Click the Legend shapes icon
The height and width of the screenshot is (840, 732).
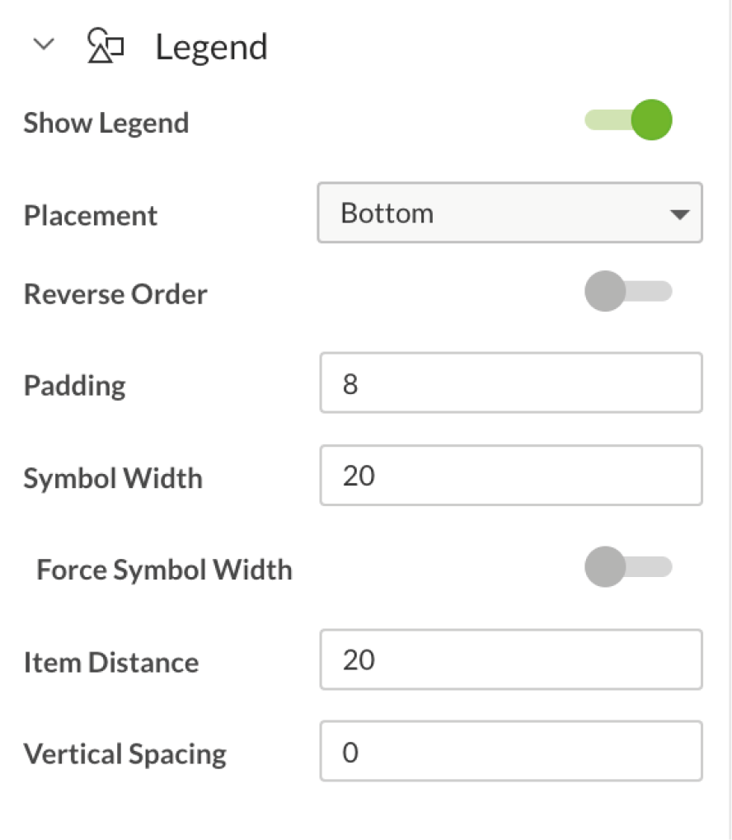(106, 45)
